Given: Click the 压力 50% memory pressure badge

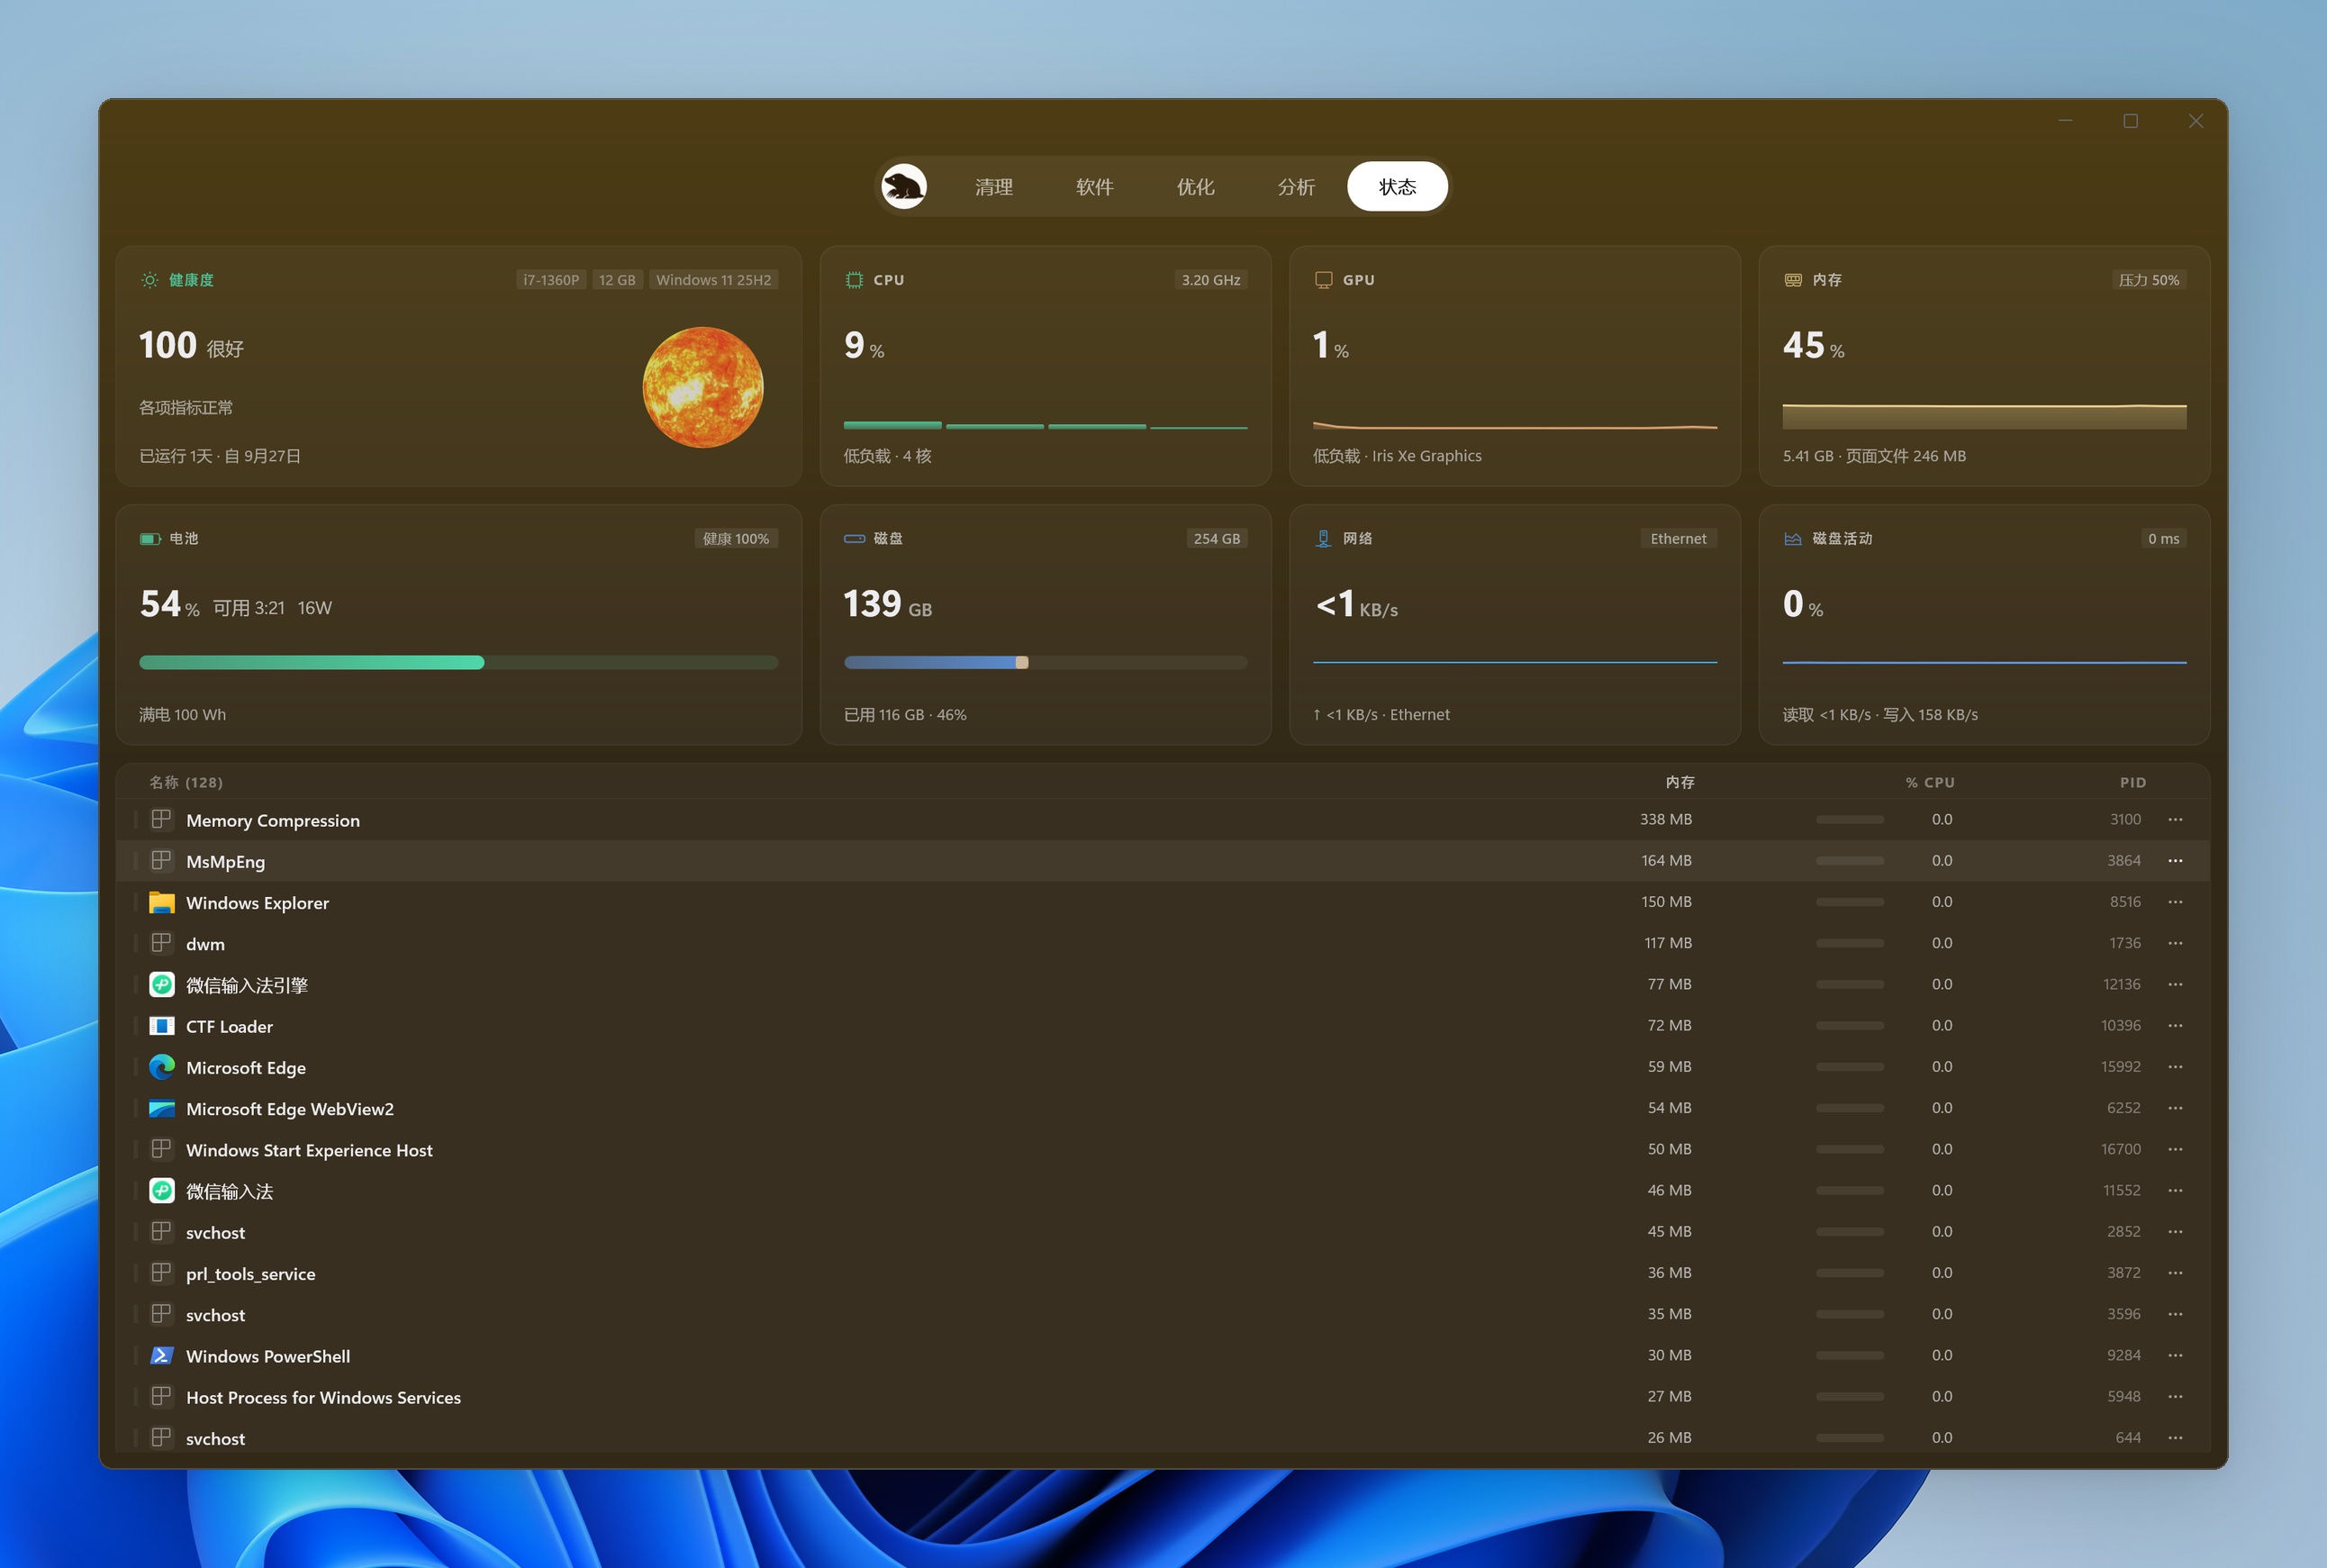Looking at the screenshot, I should click(x=2148, y=280).
